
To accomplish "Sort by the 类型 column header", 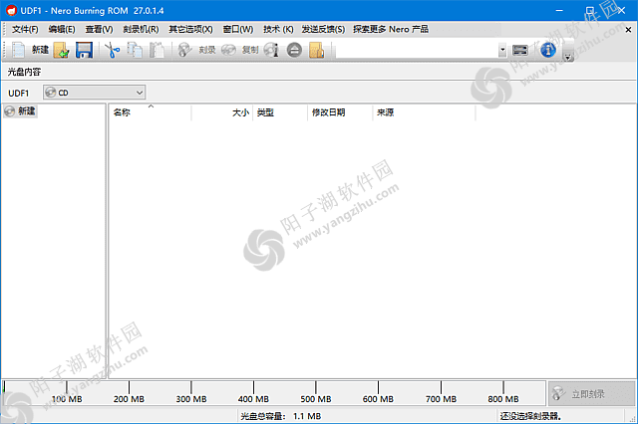I will [280, 112].
